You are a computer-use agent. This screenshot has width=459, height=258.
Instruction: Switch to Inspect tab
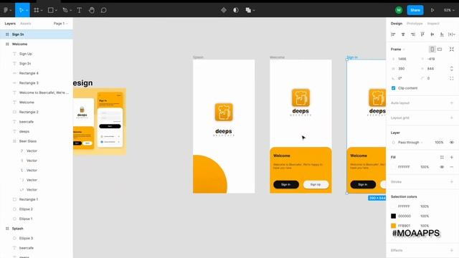coord(433,24)
